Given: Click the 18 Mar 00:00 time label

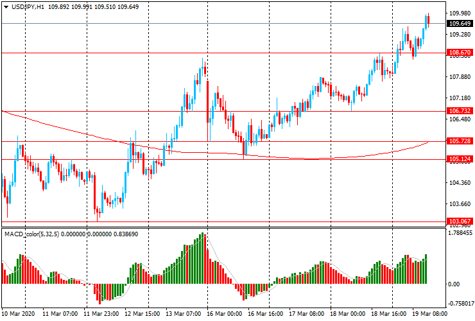Looking at the screenshot, I should click(347, 313).
